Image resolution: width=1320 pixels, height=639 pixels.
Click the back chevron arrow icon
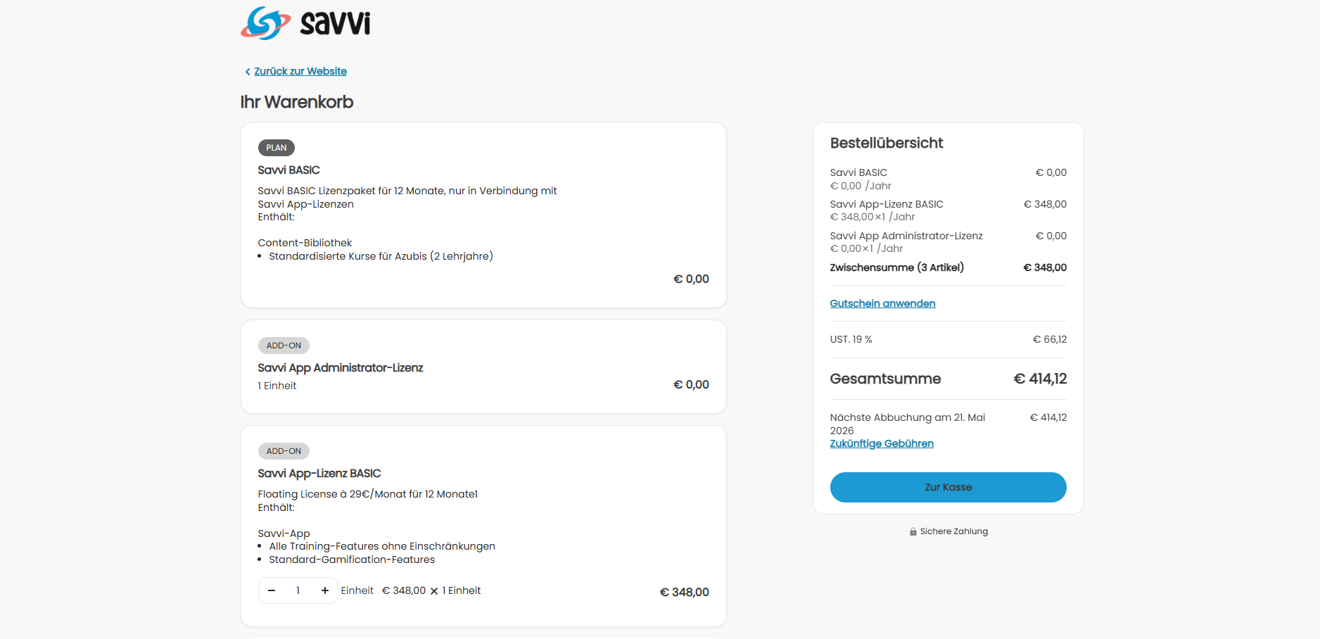pos(248,72)
